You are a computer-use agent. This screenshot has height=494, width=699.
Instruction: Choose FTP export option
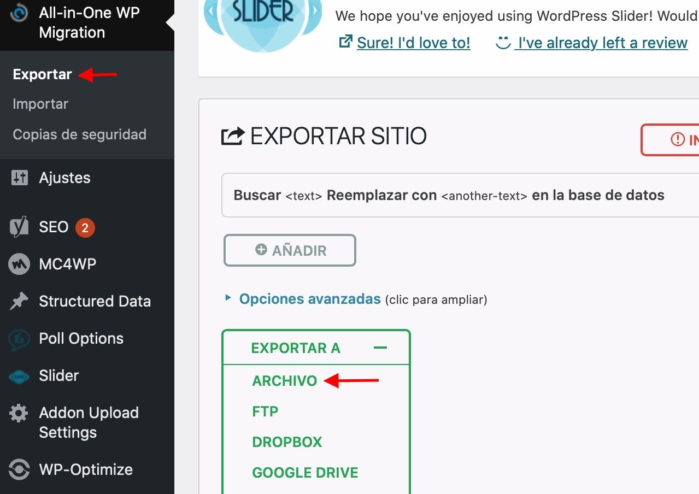tap(265, 411)
